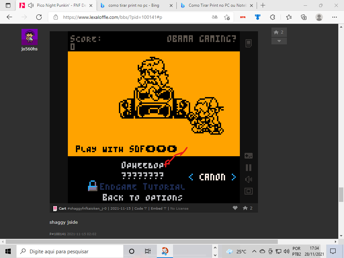
Task: Choose Back to Options in the game menu
Action: tap(142, 198)
